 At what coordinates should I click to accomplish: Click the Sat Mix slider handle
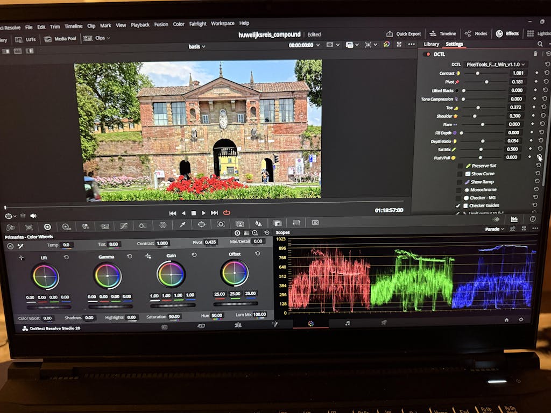pyautogui.click(x=481, y=149)
